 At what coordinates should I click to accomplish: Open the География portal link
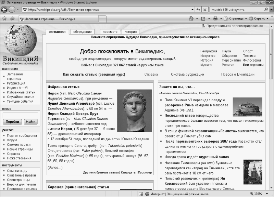[209, 51]
